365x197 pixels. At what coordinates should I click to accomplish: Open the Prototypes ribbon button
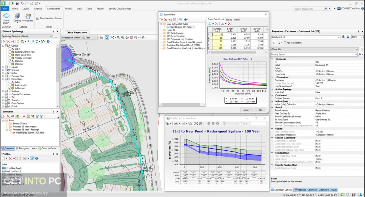pyautogui.click(x=28, y=18)
